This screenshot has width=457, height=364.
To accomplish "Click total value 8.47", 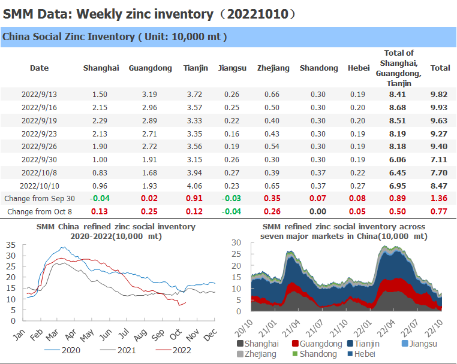I will pos(439,186).
